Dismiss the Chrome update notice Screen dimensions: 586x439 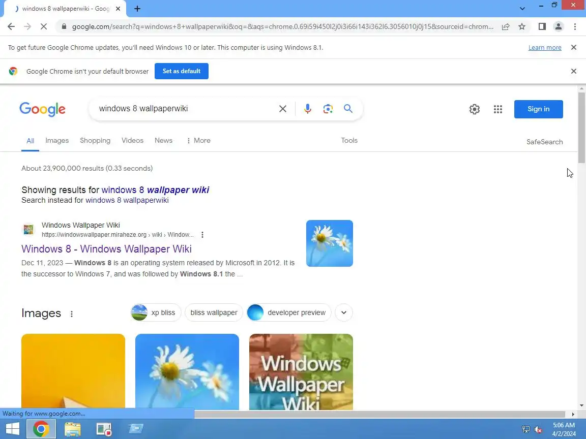[574, 47]
